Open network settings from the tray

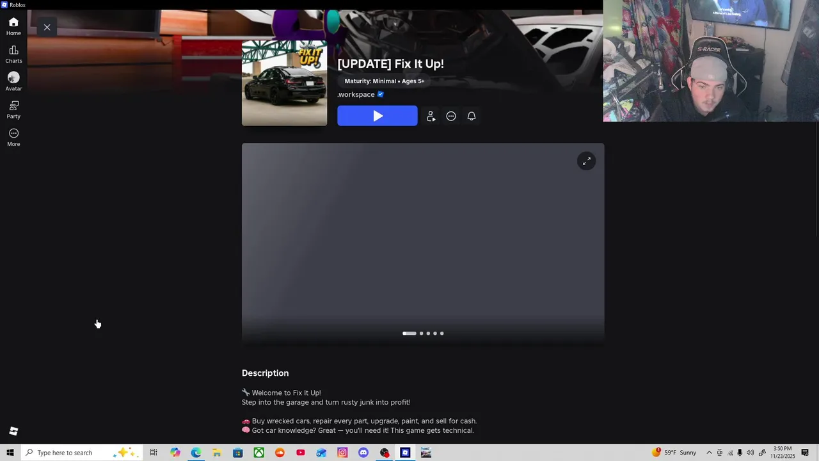pyautogui.click(x=730, y=453)
